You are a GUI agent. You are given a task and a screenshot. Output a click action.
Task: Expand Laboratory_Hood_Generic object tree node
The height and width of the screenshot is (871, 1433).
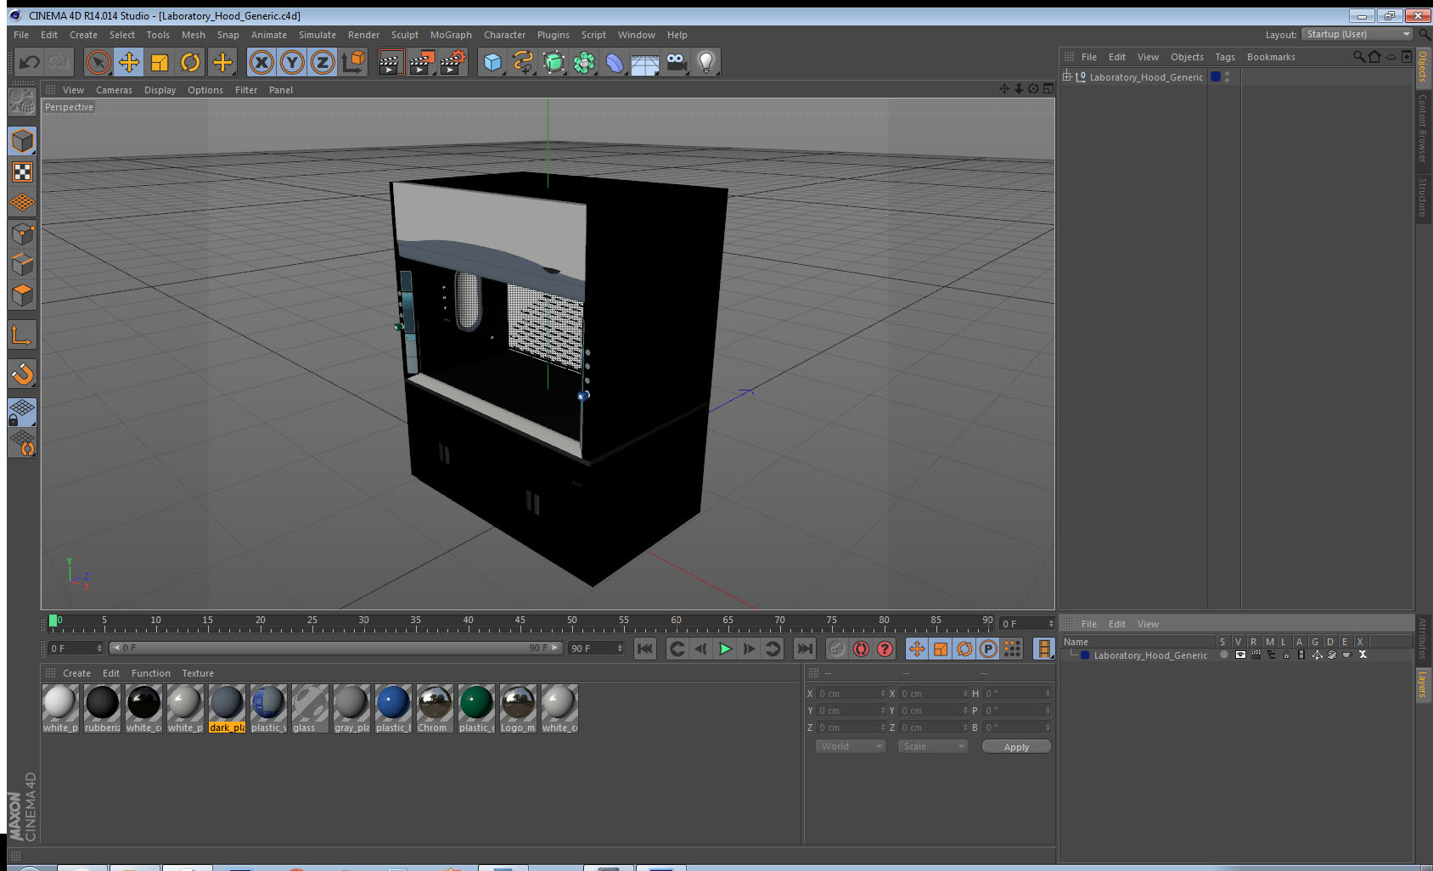1067,76
